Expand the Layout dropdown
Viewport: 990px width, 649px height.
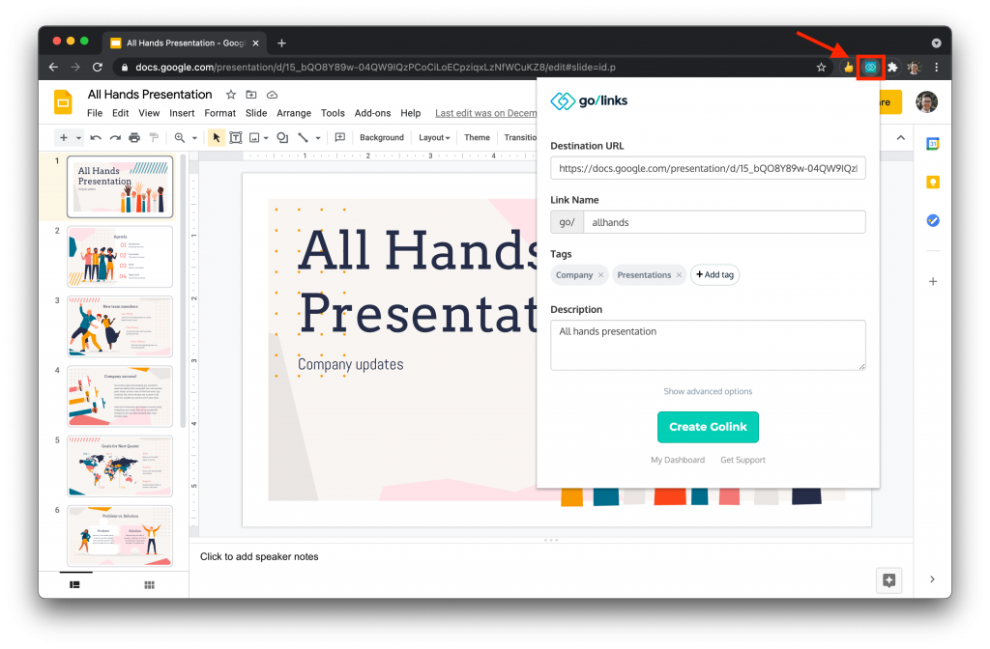point(435,138)
